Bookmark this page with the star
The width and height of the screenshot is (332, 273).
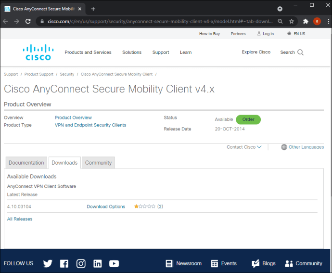click(292, 21)
